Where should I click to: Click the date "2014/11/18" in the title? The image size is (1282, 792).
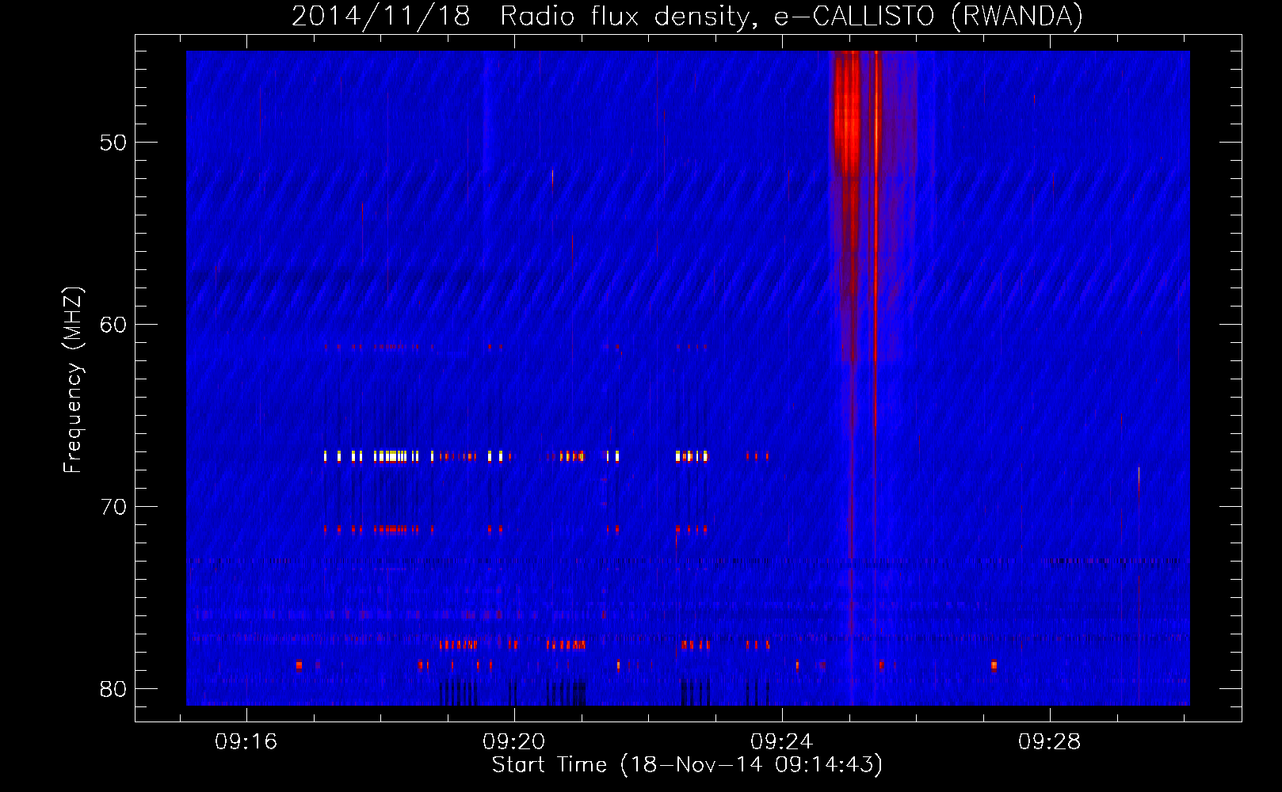pyautogui.click(x=381, y=16)
